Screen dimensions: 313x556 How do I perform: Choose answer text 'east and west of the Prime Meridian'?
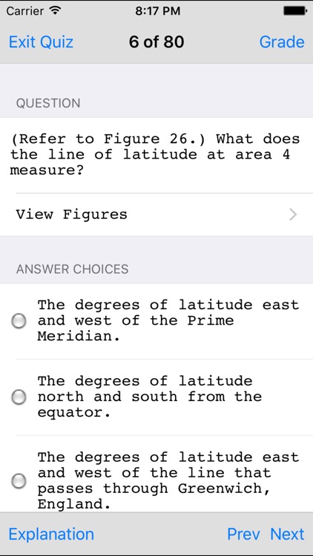(168, 320)
